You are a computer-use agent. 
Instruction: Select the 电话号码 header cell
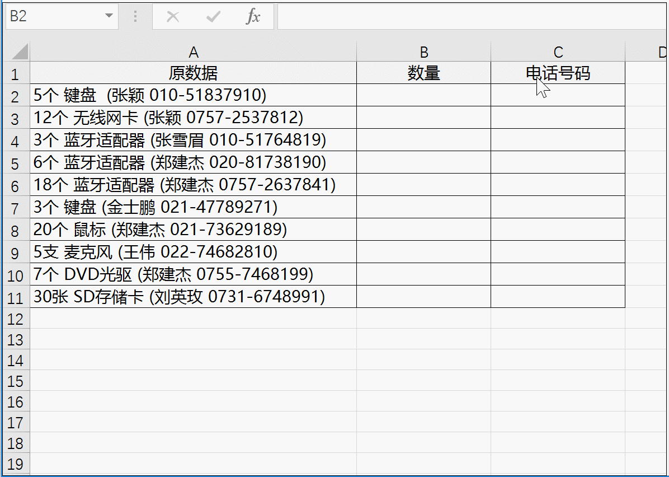[558, 73]
